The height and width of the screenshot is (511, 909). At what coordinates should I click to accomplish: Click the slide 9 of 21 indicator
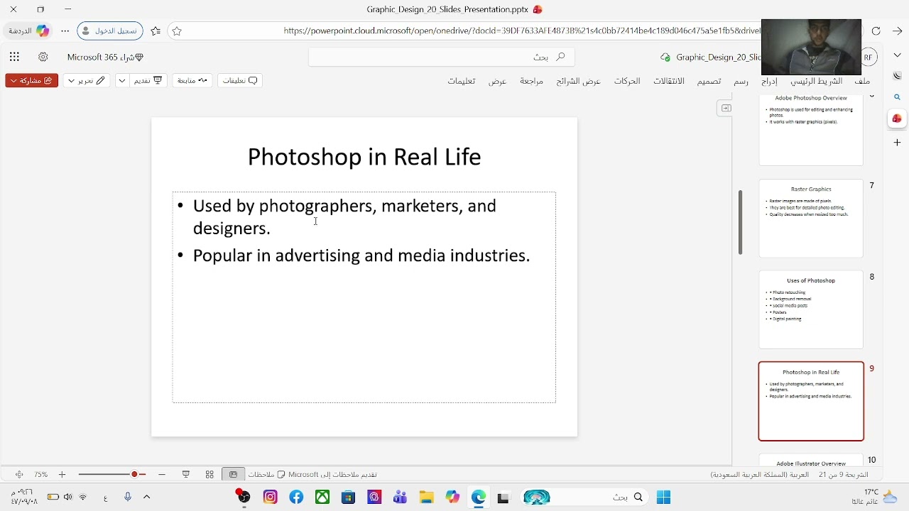tap(843, 474)
